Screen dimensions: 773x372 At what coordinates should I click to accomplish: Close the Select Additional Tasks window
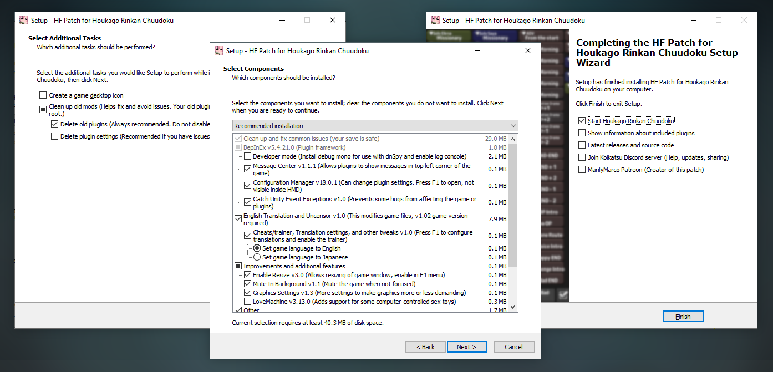click(333, 20)
